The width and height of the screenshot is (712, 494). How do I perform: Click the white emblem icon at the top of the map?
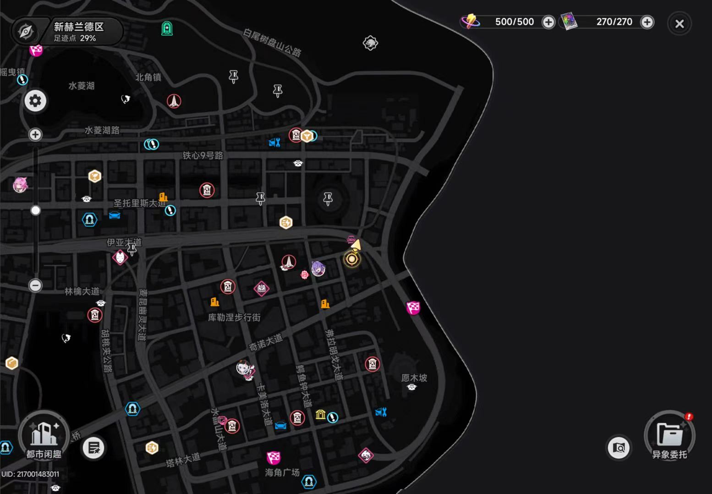[x=370, y=43]
